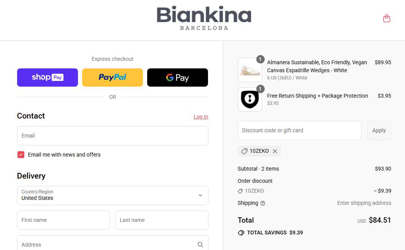This screenshot has height=250, width=405.
Task: Follow the Log in link
Action: [201, 117]
